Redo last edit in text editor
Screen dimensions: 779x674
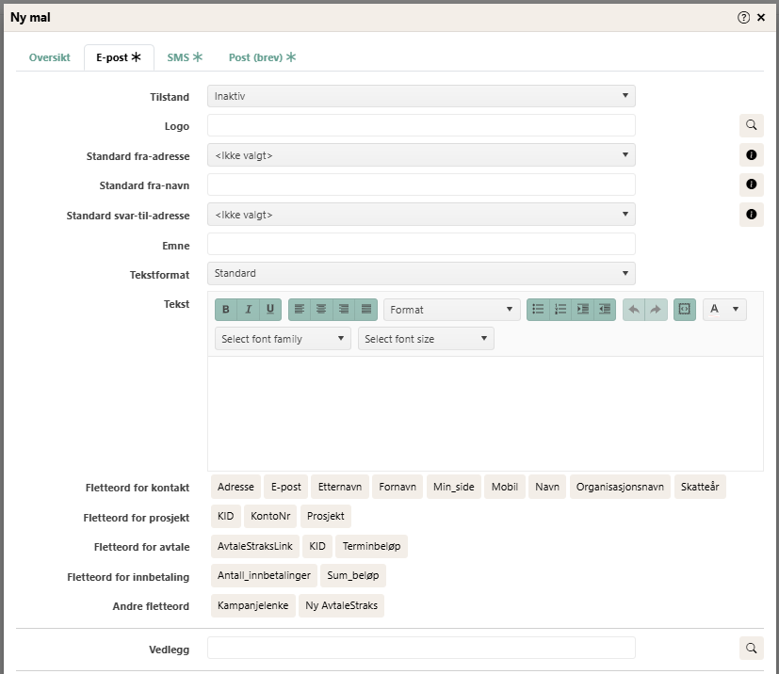[656, 309]
